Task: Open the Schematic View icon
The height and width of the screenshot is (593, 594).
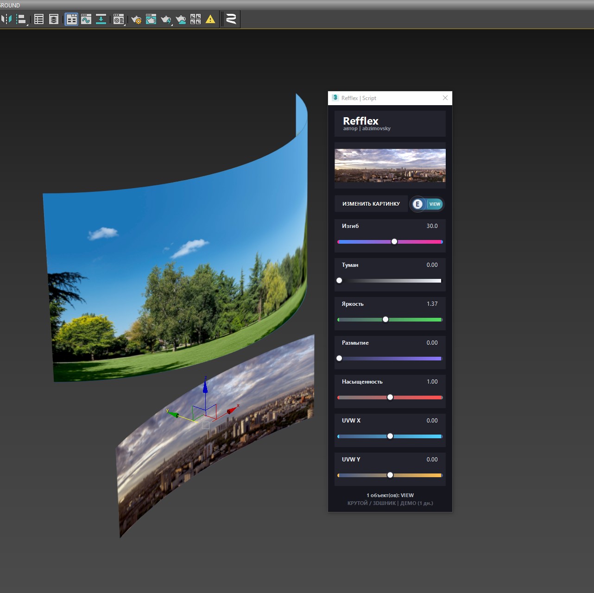Action: (x=101, y=19)
